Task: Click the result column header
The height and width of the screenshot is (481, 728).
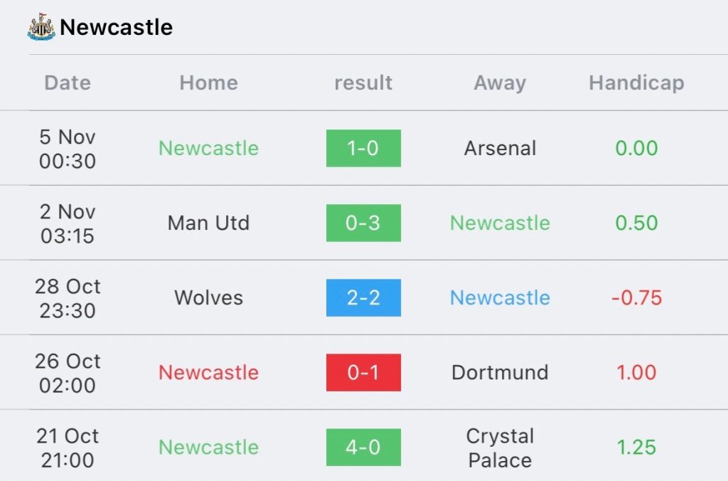Action: [363, 83]
